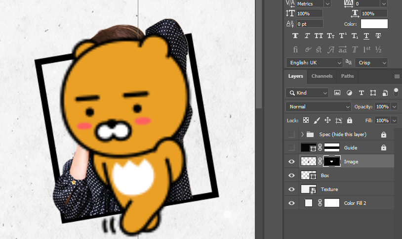The image size is (402, 239).
Task: Open the English: UK language dropdown
Action: tap(314, 63)
